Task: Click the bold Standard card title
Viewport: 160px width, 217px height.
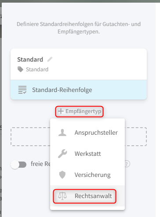Action: pos(30,59)
